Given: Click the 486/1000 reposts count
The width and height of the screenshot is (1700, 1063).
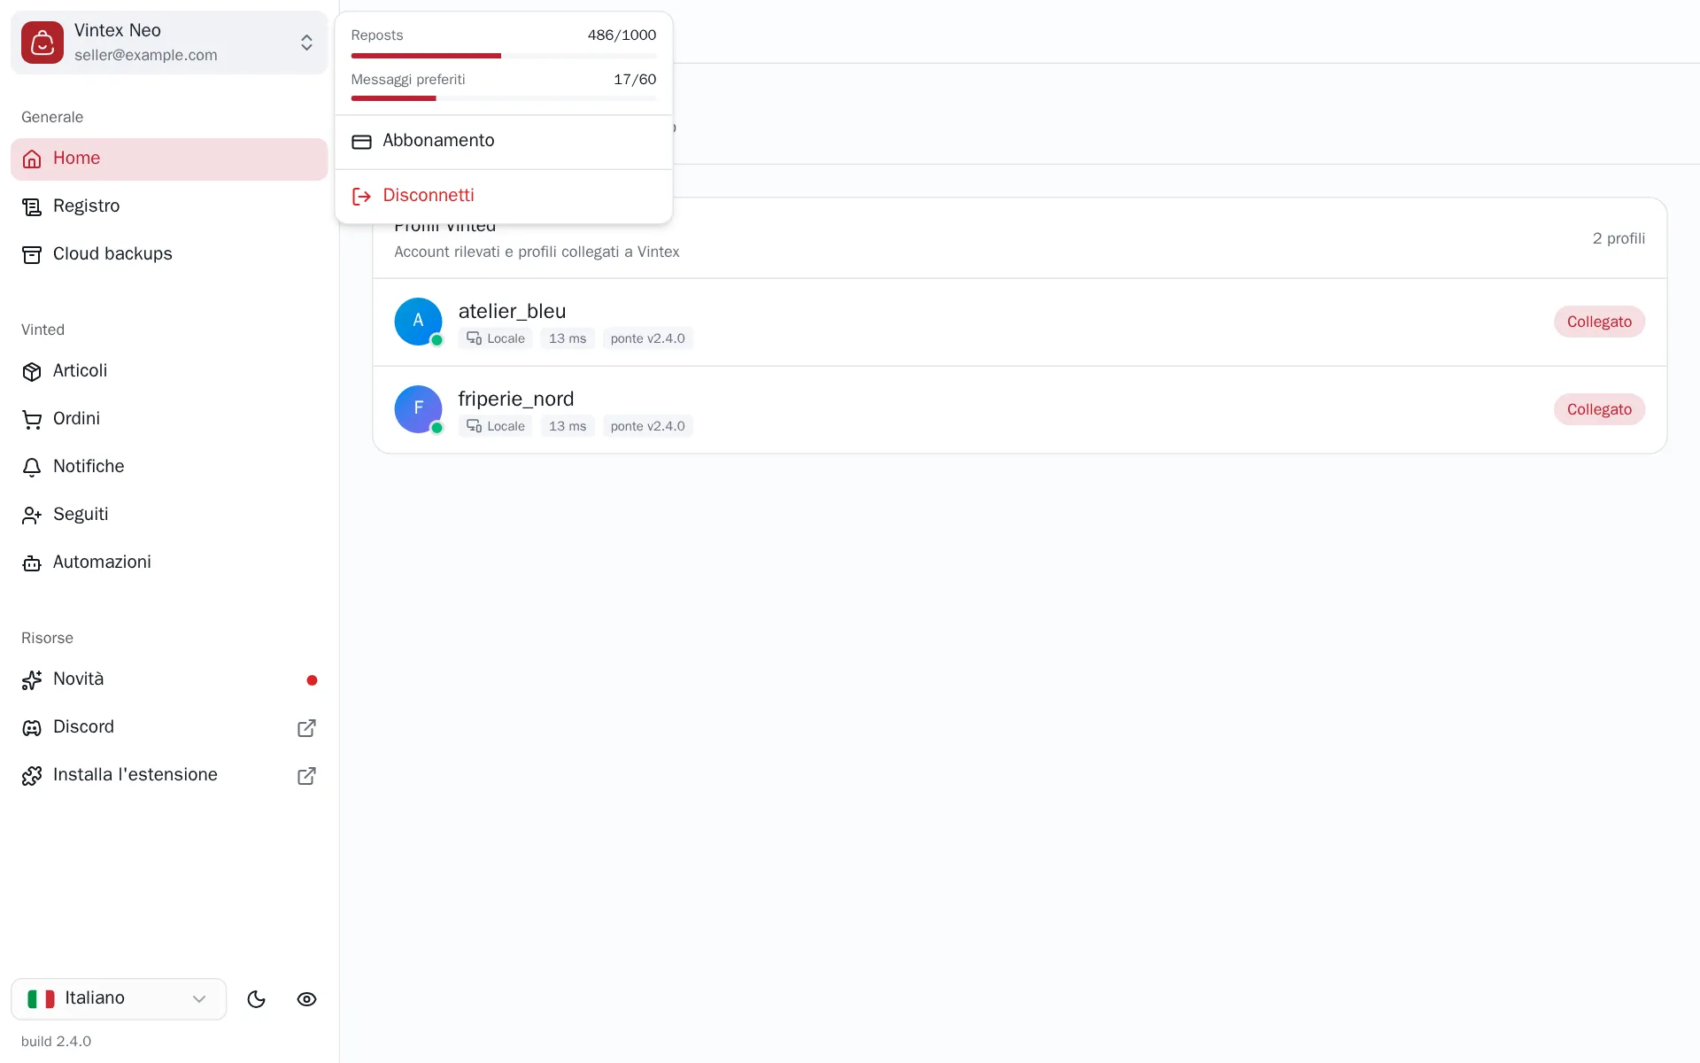Looking at the screenshot, I should click(x=622, y=35).
